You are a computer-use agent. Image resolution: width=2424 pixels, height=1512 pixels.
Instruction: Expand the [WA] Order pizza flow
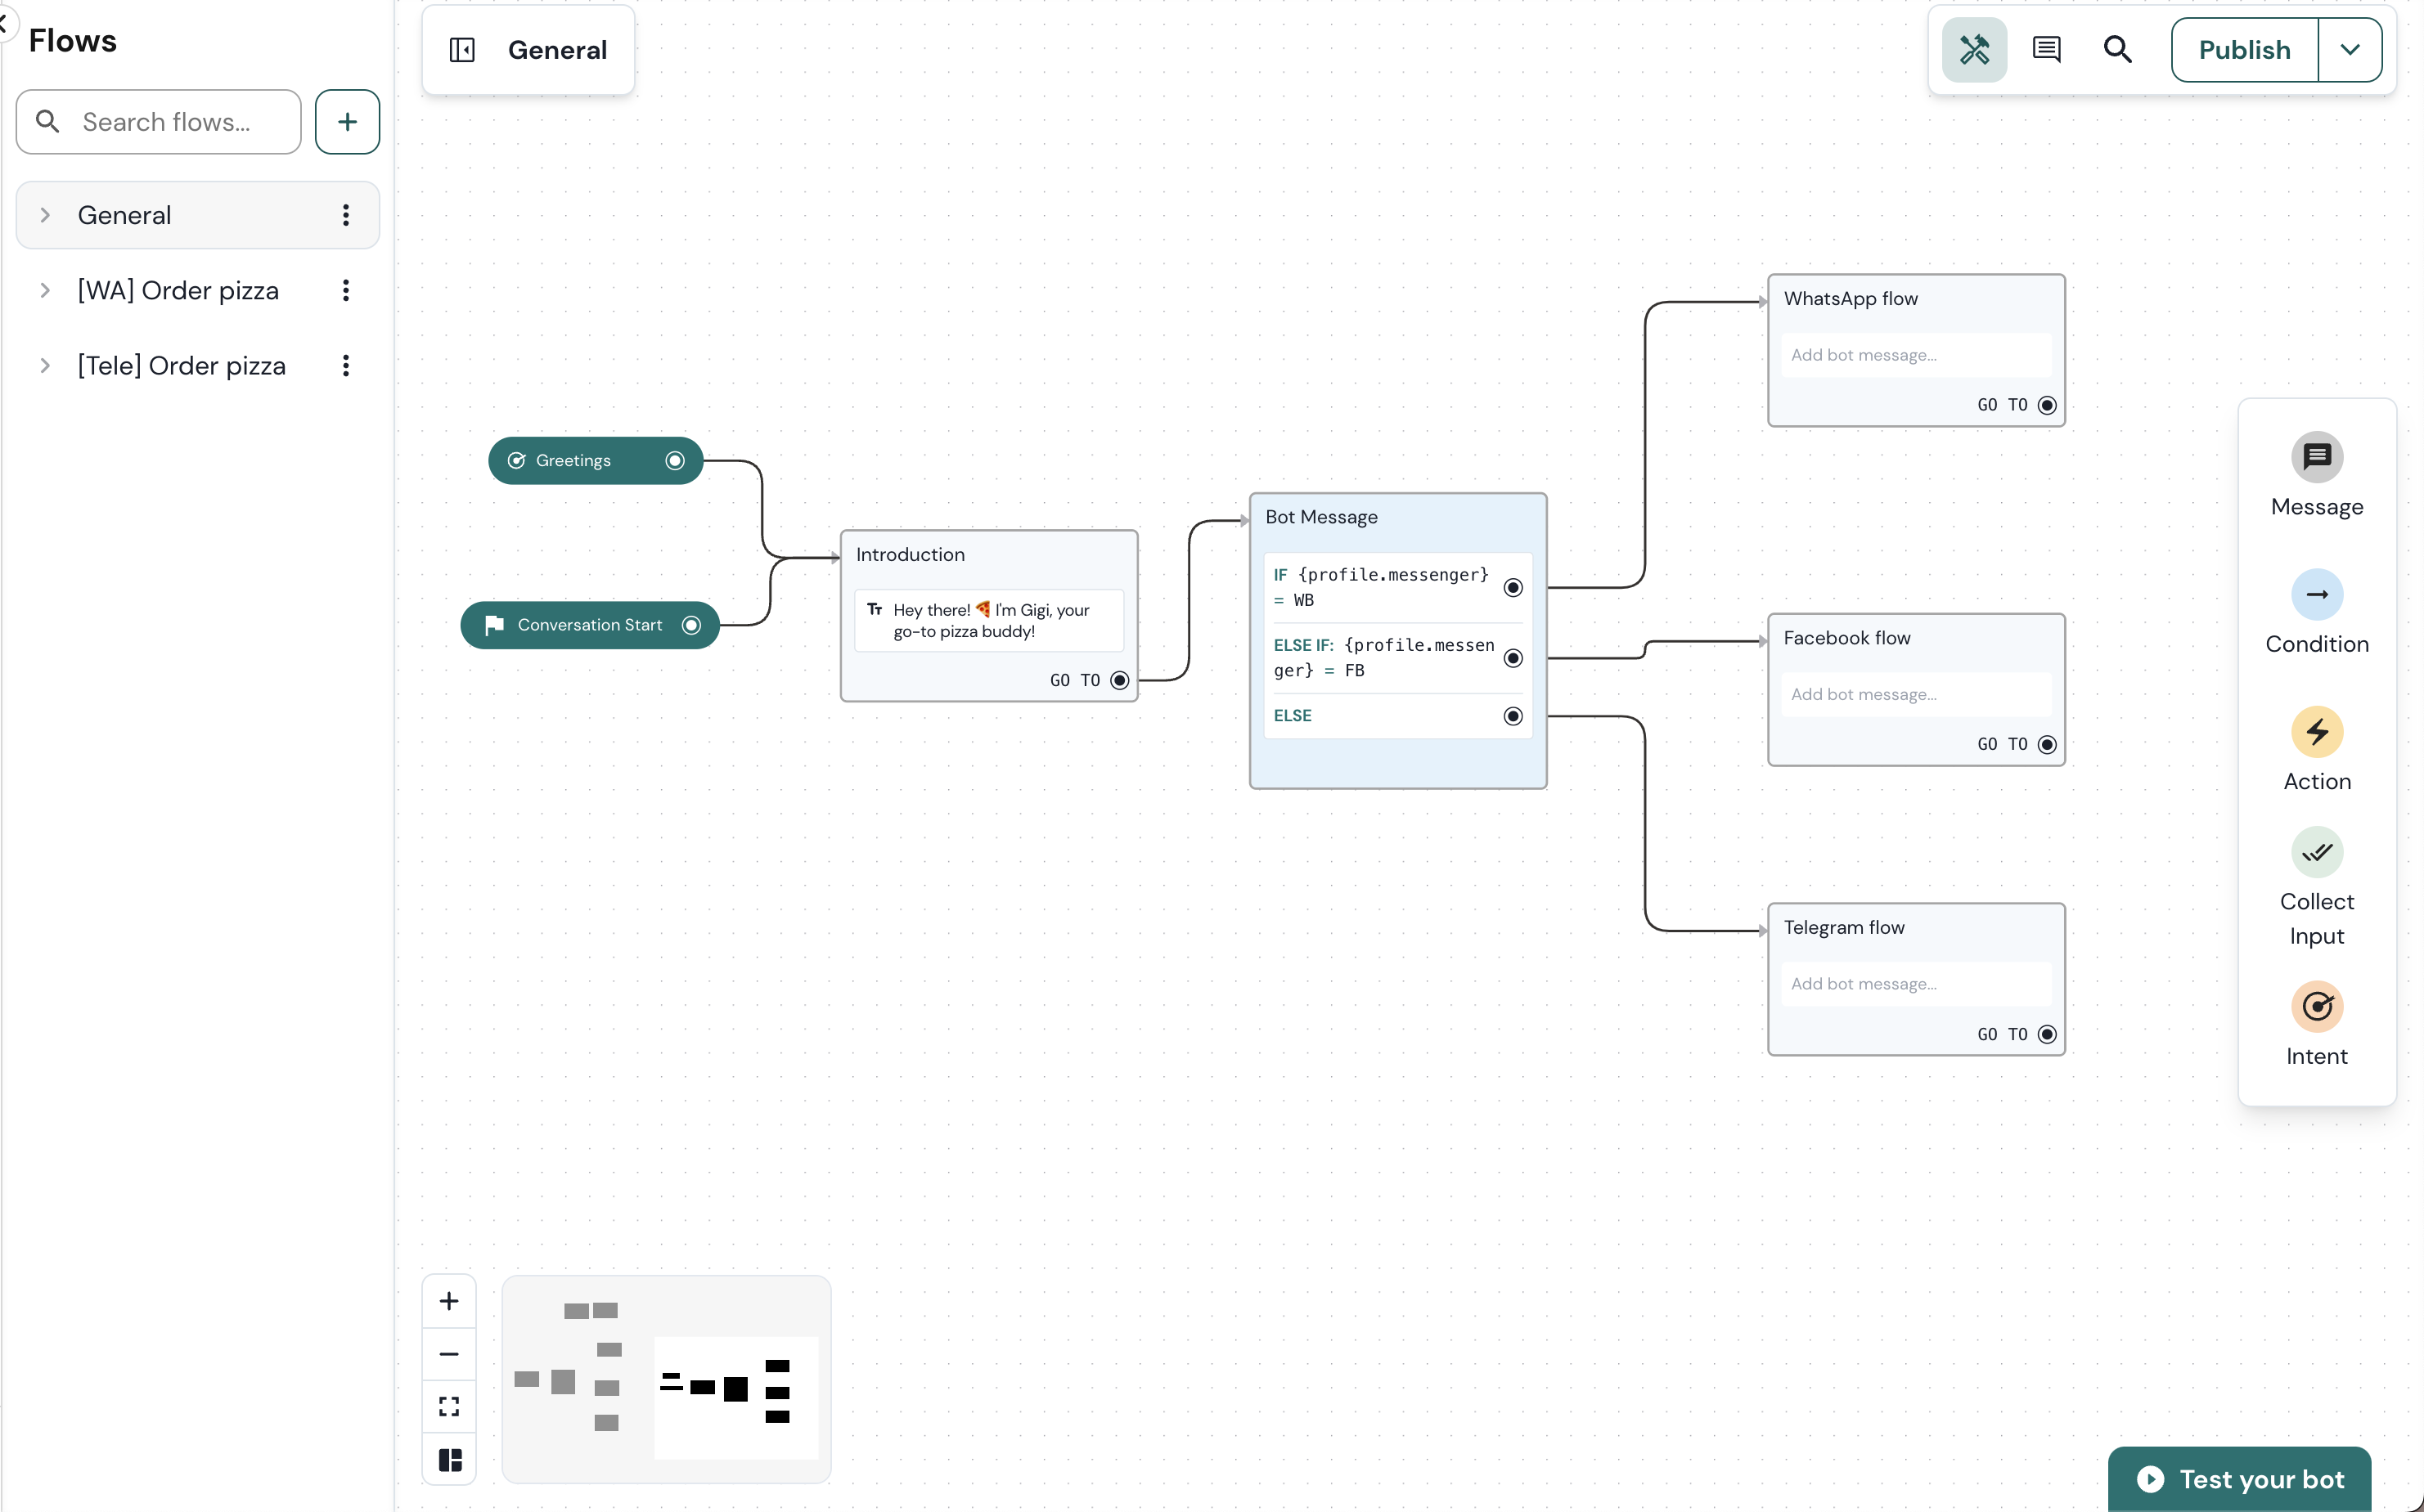[45, 290]
